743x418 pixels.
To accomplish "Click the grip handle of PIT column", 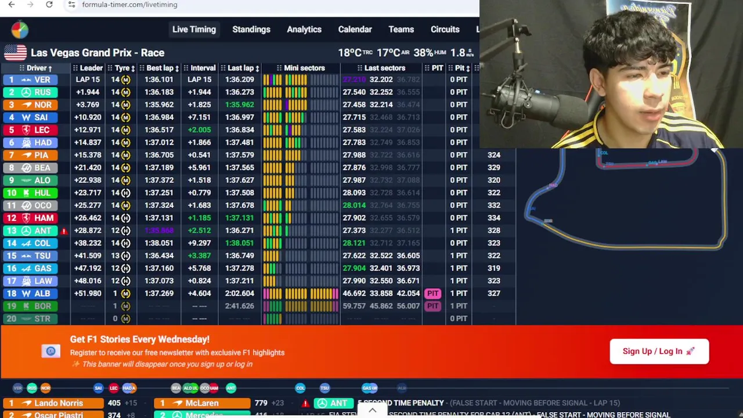I will (427, 69).
